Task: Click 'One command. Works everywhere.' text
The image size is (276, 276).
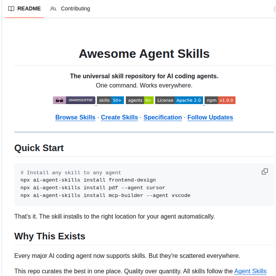Action: pos(144,85)
